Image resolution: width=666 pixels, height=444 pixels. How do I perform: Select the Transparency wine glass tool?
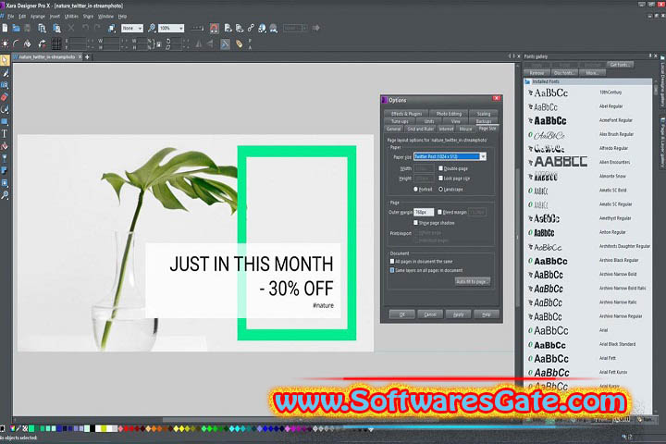[x=5, y=158]
